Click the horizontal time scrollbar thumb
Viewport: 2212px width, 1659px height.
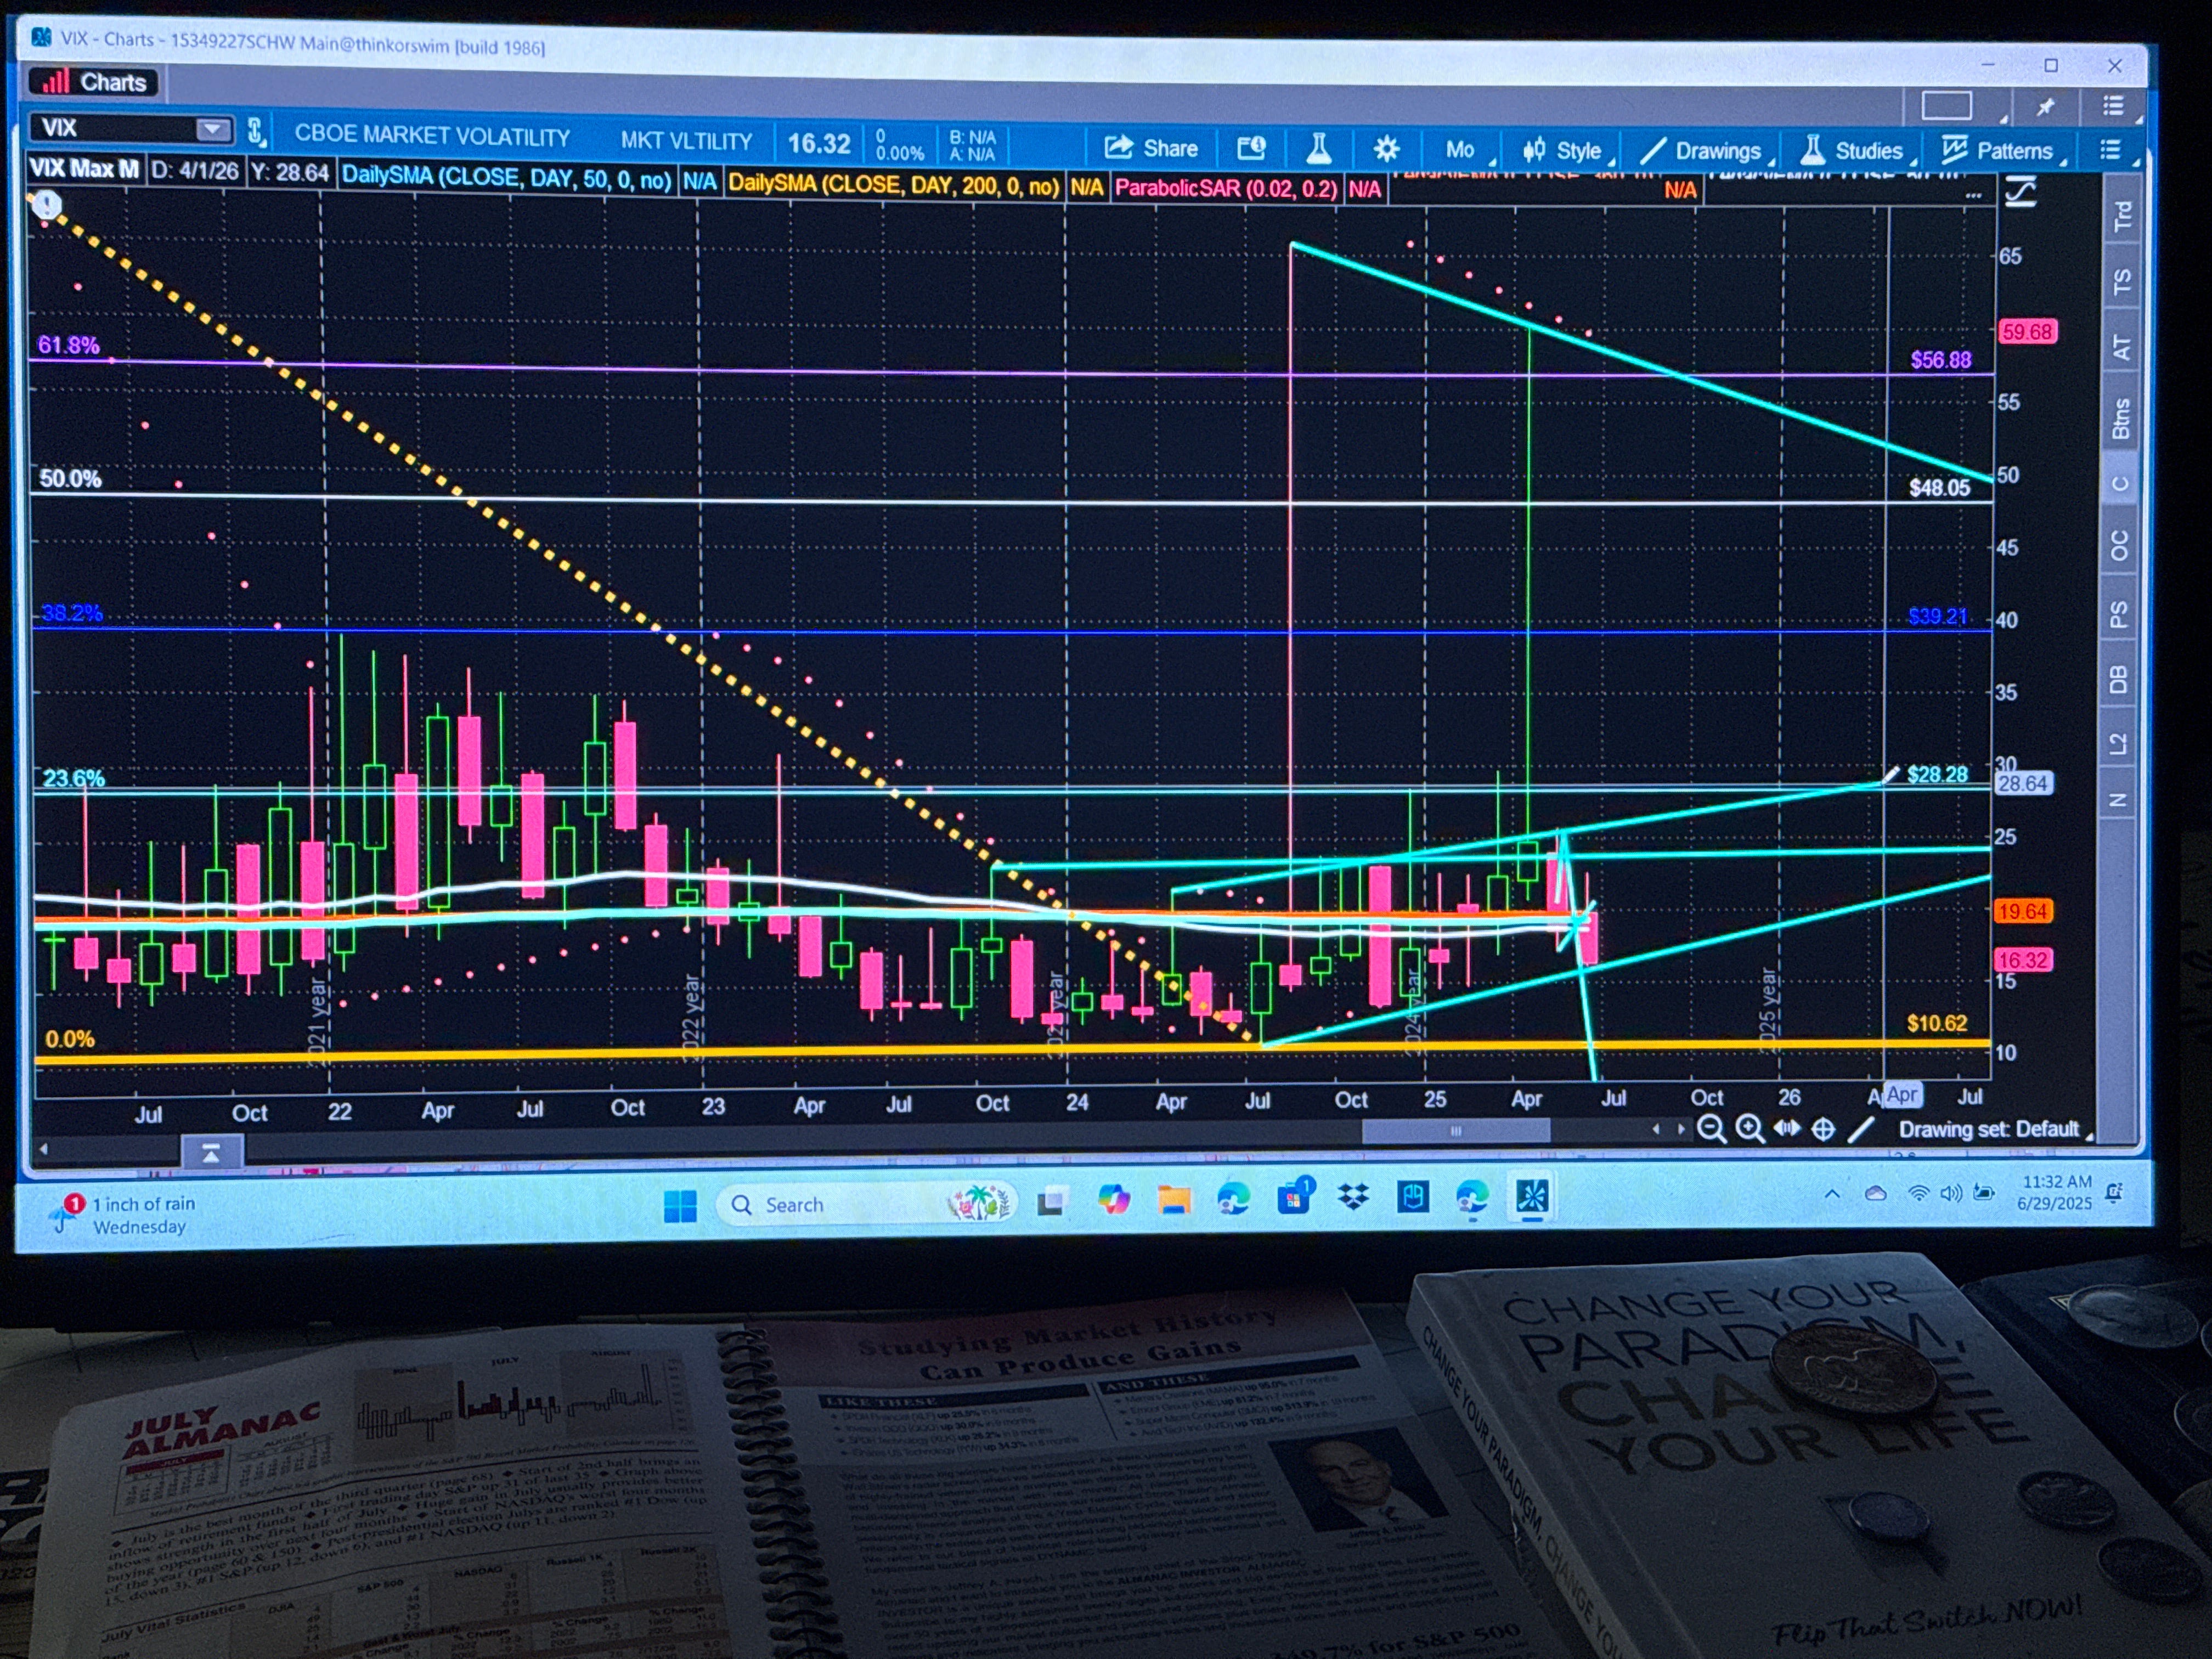click(1456, 1131)
